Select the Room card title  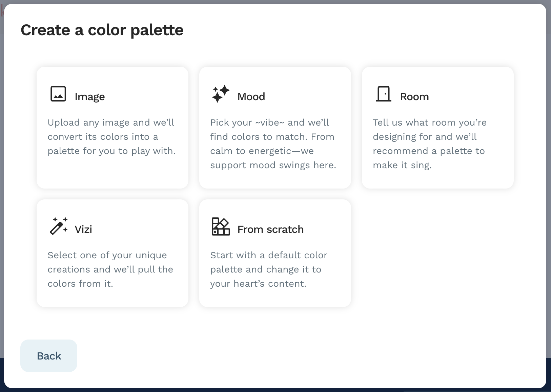tap(414, 97)
